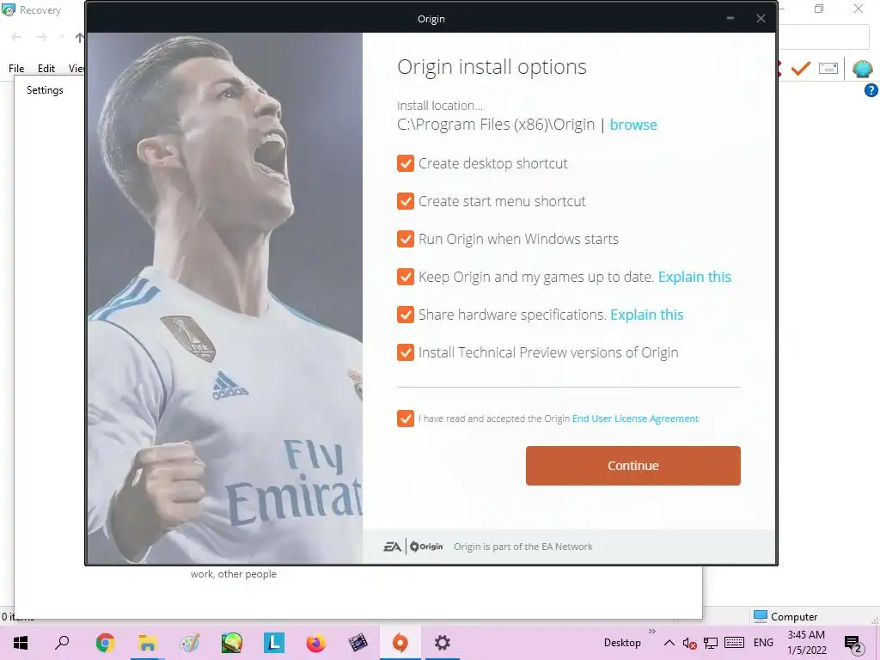The image size is (880, 660).
Task: Toggle End User License Agreement acceptance checkbox
Action: point(406,419)
